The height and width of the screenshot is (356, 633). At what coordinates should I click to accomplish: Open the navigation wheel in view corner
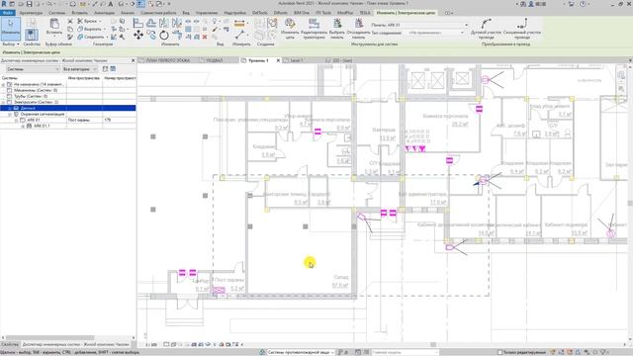[621, 75]
